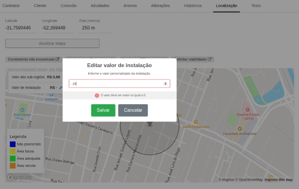Open the Anexos tab
This screenshot has height=189, width=299.
[130, 6]
